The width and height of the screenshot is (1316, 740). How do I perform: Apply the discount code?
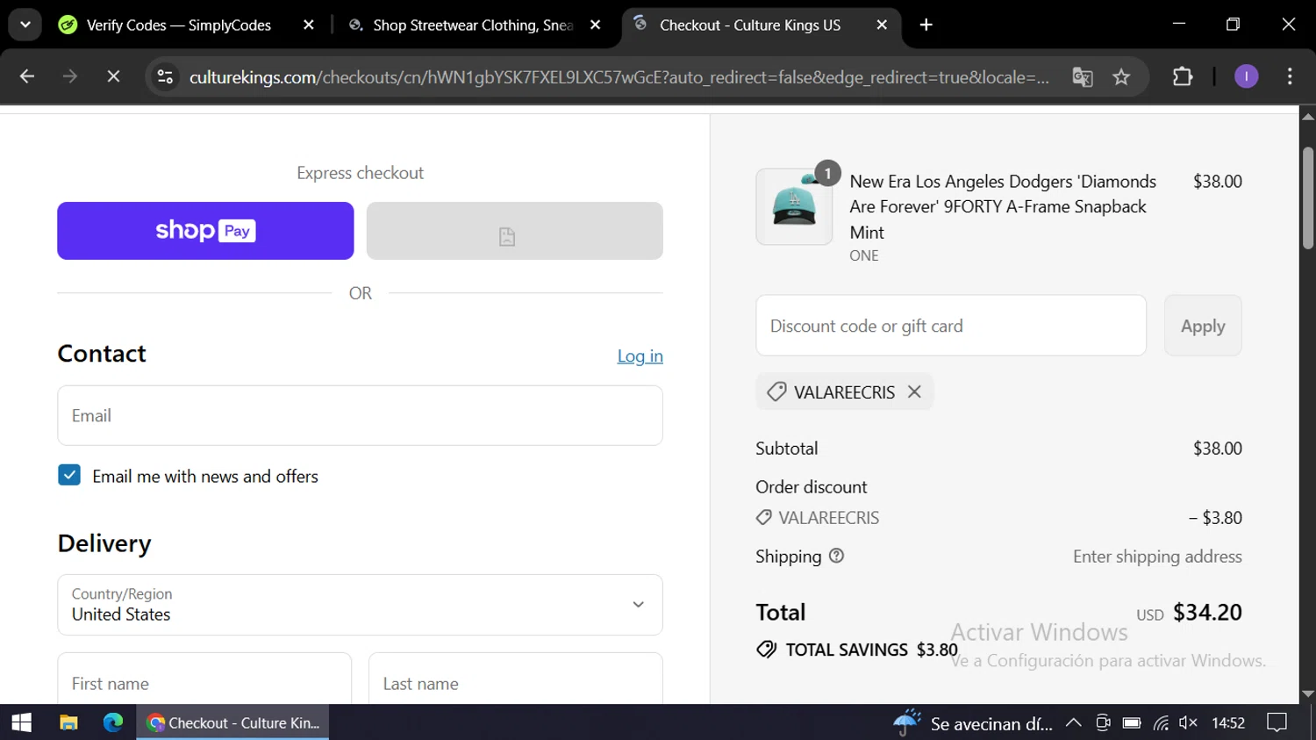(1203, 326)
